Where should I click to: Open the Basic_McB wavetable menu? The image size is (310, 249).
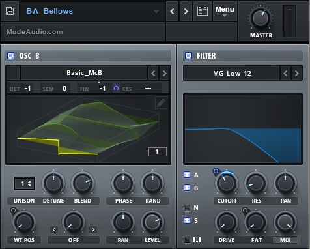[84, 73]
